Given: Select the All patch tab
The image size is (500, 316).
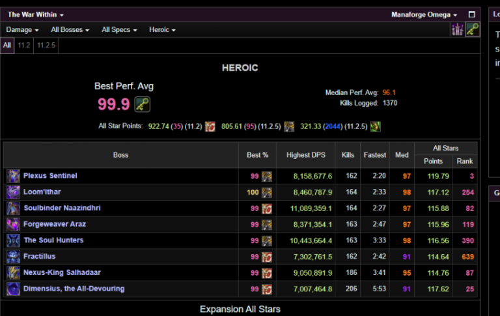Looking at the screenshot, I should coord(7,46).
